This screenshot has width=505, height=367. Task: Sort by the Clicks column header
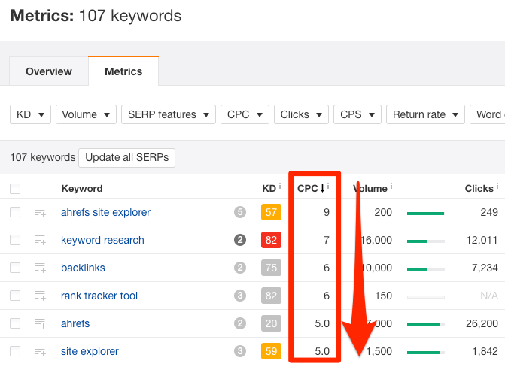(479, 188)
